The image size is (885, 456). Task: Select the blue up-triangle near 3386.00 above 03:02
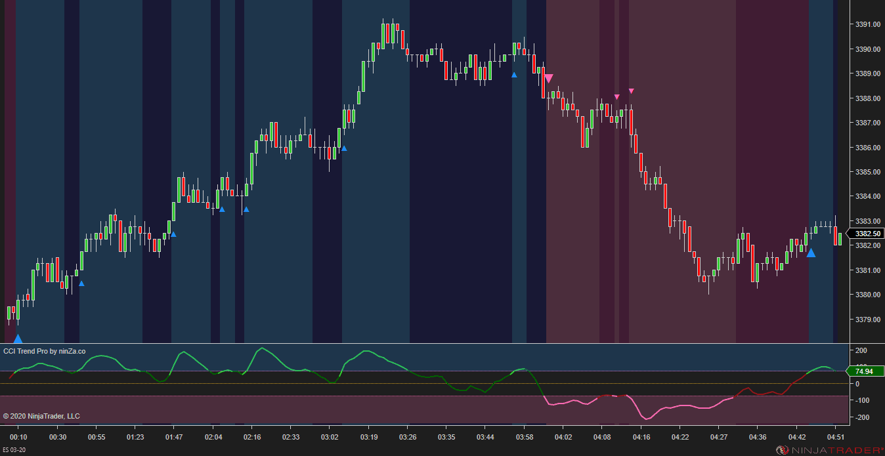(343, 148)
